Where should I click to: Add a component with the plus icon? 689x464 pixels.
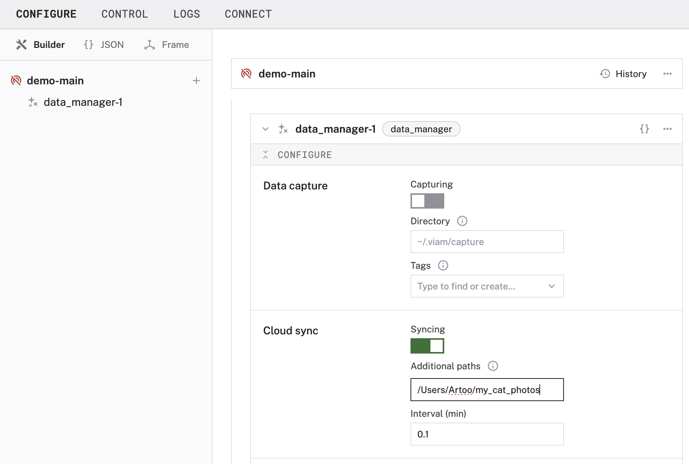(x=196, y=81)
